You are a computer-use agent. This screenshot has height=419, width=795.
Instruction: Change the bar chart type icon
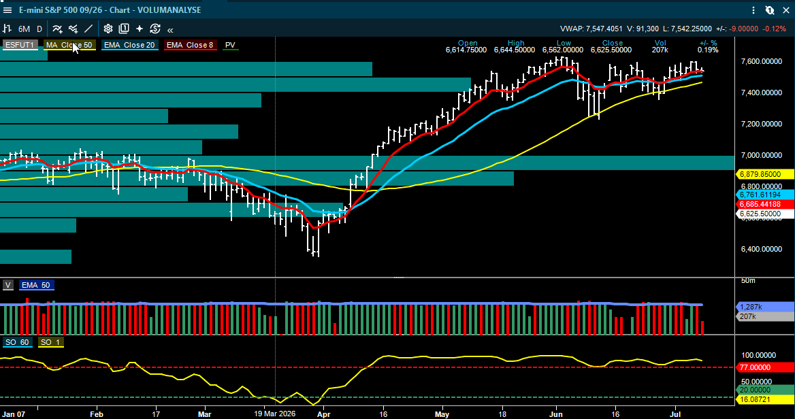click(x=7, y=29)
